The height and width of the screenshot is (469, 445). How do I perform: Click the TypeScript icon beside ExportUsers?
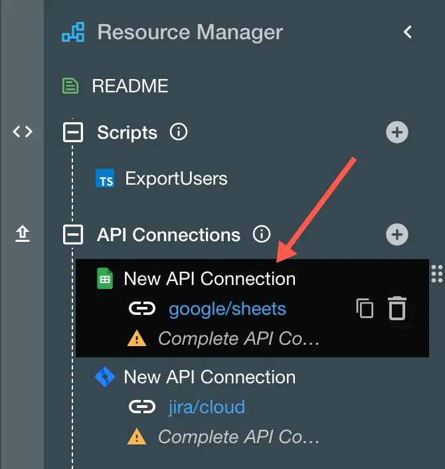pyautogui.click(x=105, y=178)
